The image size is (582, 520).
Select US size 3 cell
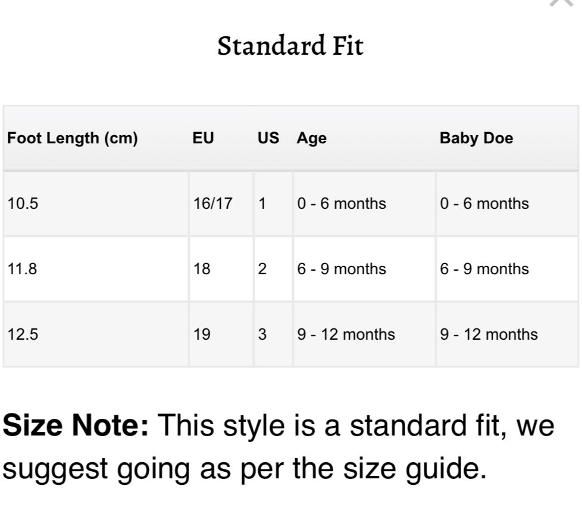coord(273,334)
